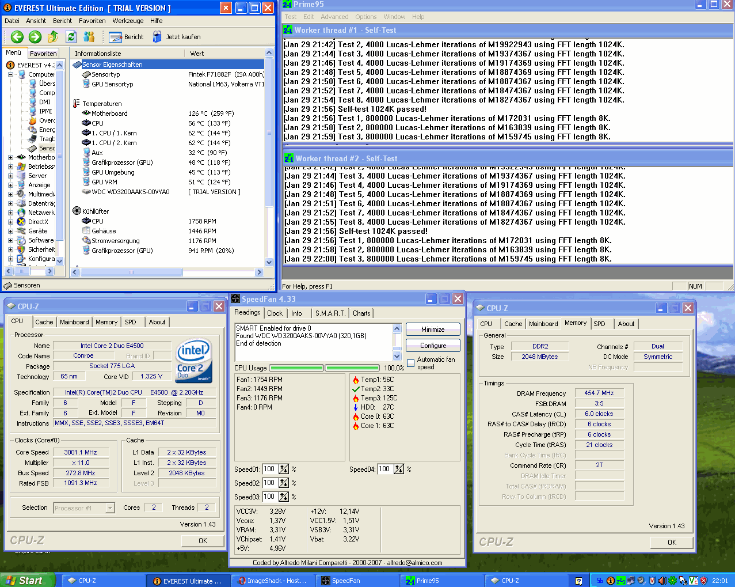Expand the Software tree node
The height and width of the screenshot is (587, 735).
click(x=10, y=240)
